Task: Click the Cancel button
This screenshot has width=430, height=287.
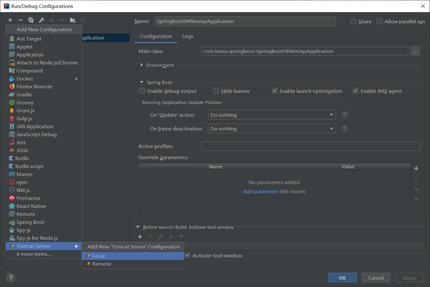Action: (x=376, y=278)
